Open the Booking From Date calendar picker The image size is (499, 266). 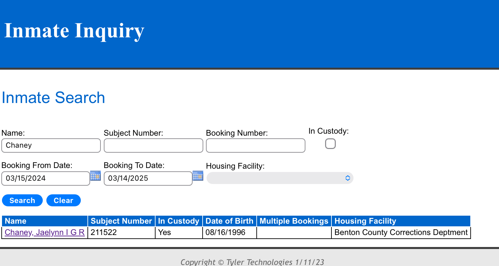pyautogui.click(x=95, y=176)
